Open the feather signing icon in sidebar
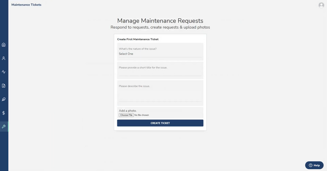 pyautogui.click(x=3, y=99)
